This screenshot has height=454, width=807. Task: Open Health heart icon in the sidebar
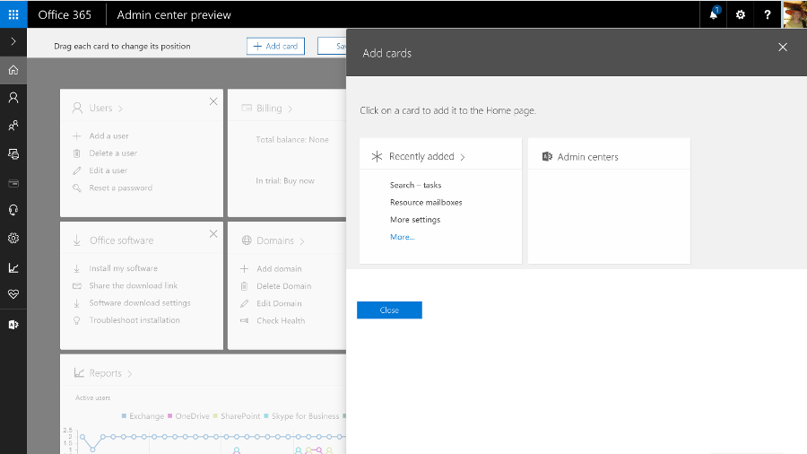point(13,294)
